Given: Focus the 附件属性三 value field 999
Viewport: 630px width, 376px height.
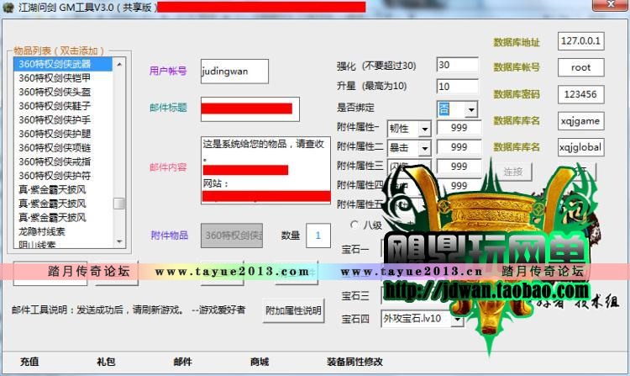Looking at the screenshot, I should click(x=459, y=167).
